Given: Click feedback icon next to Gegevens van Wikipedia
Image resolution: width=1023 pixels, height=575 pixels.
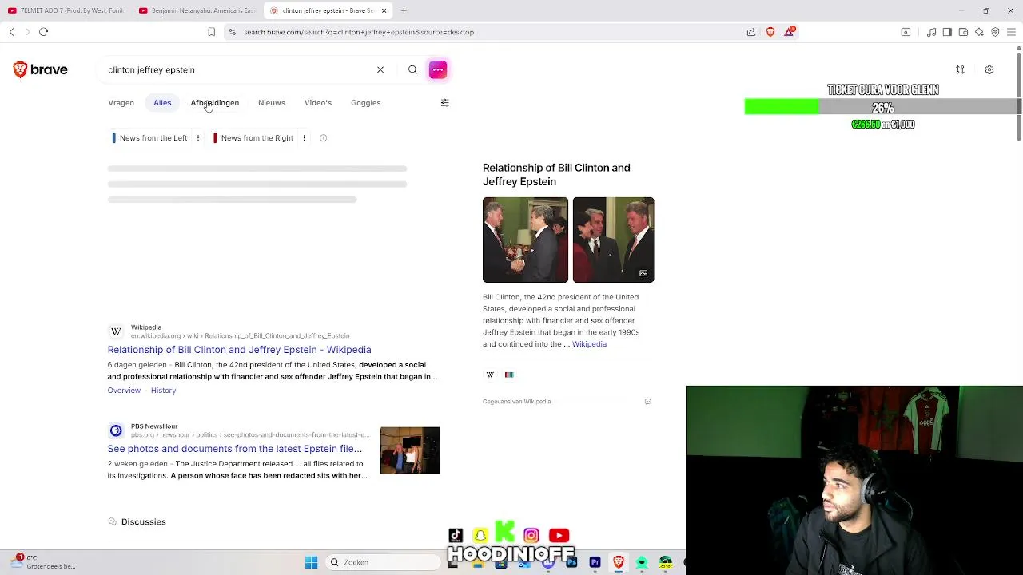Looking at the screenshot, I should tap(647, 402).
